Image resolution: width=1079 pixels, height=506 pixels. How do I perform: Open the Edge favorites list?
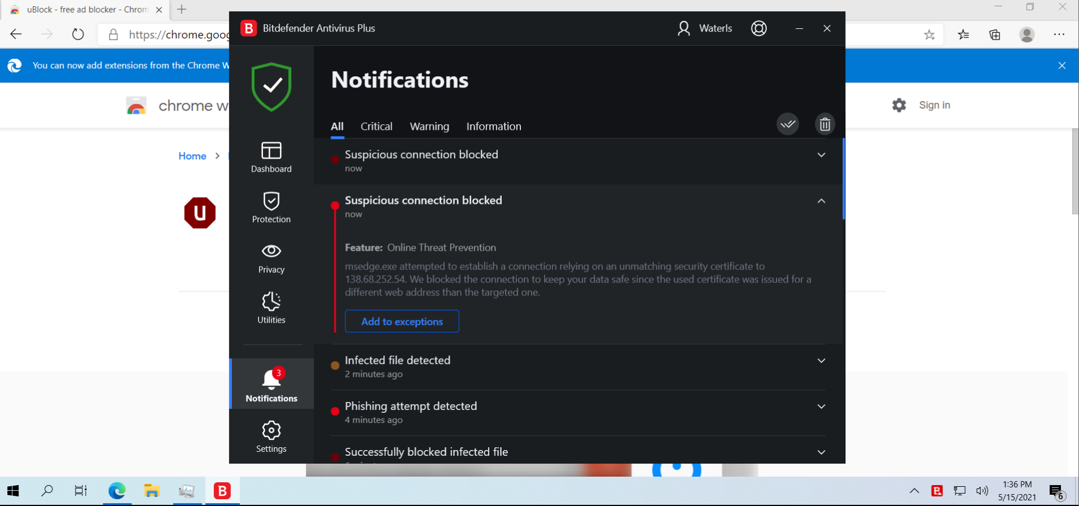(963, 35)
